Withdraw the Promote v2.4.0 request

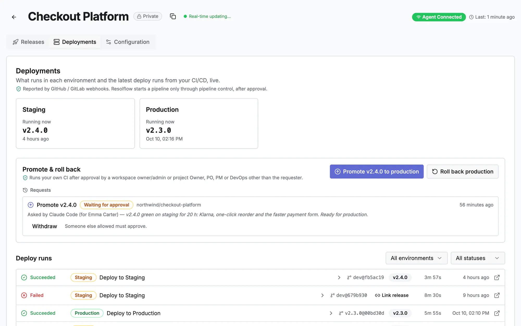45,226
